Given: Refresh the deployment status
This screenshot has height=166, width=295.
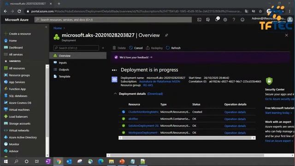Looking at the screenshot, I should tap(173, 48).
